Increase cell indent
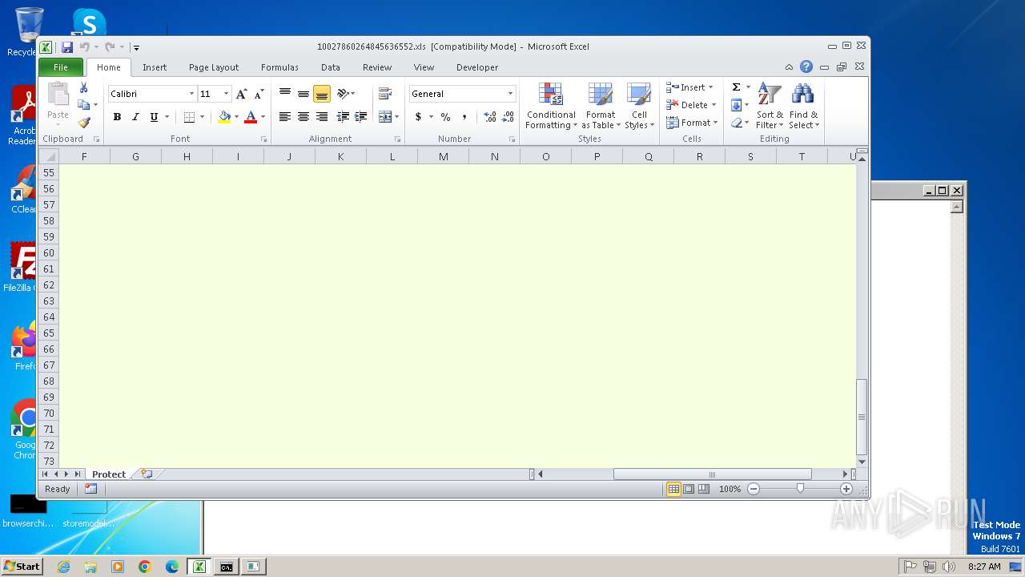 coord(361,117)
